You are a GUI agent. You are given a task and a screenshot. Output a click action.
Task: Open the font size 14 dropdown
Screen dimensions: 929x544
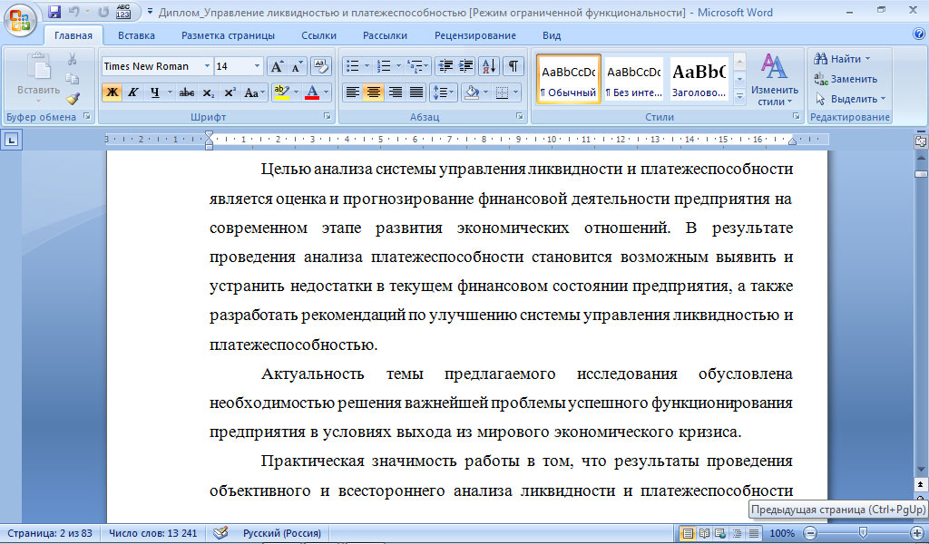[257, 66]
